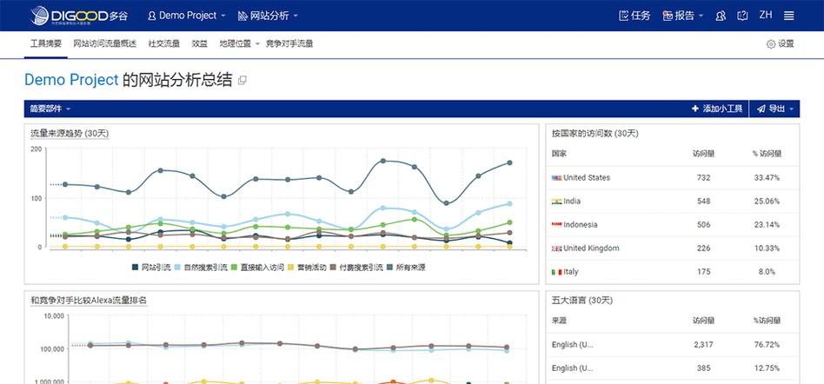Image resolution: width=824 pixels, height=384 pixels.
Task: Click the 23.14% visits percentage
Action: [x=767, y=224]
